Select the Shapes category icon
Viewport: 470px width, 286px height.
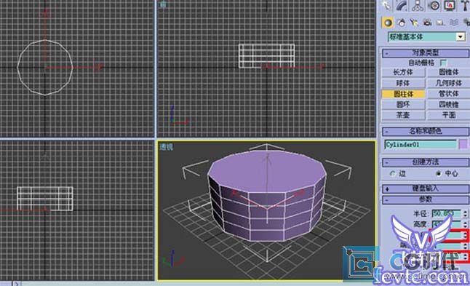point(401,23)
